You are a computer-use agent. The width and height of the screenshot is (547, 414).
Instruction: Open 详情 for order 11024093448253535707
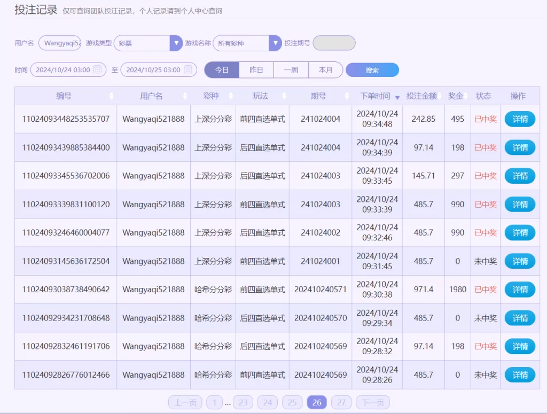tap(520, 119)
